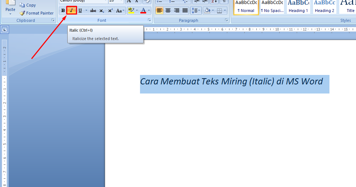Open shading color dropdown arrow
Screen dimensions: 356x187
[213, 11]
